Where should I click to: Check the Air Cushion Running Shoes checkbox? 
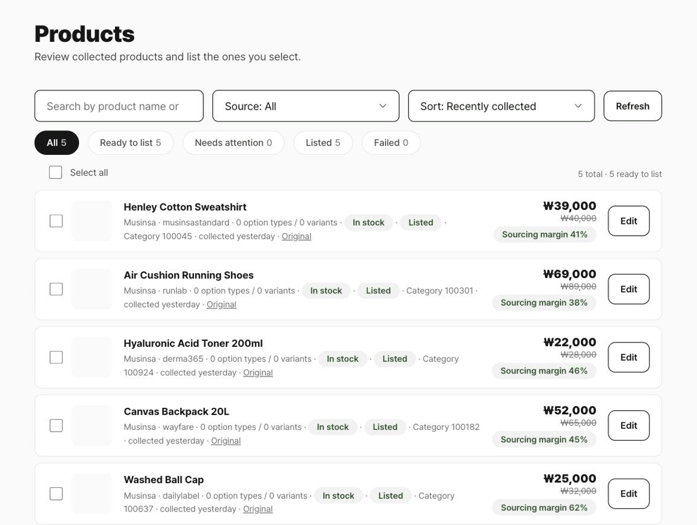[56, 289]
